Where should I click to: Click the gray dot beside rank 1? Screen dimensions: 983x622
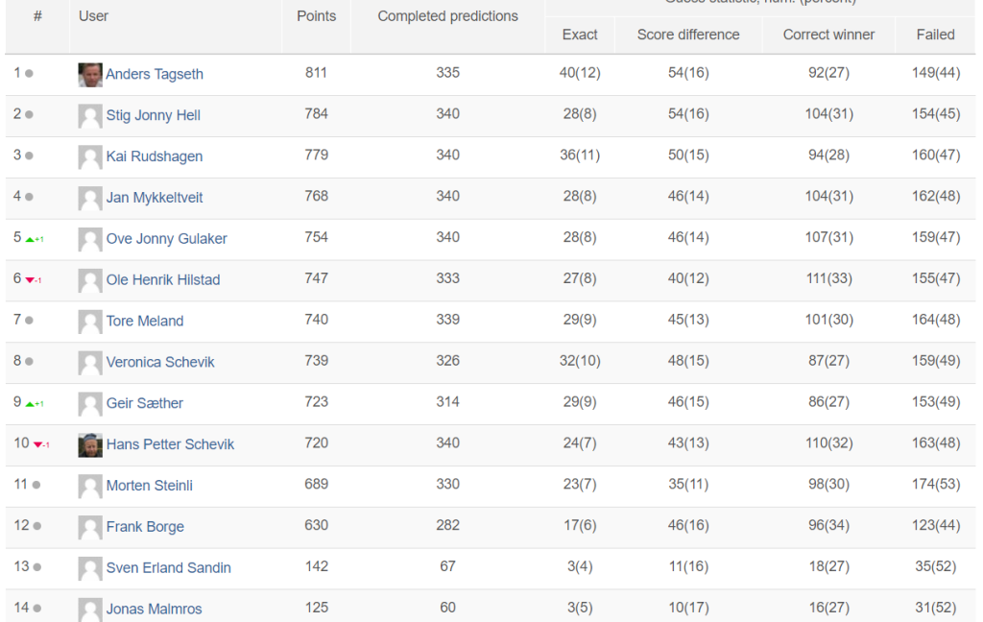coord(29,74)
